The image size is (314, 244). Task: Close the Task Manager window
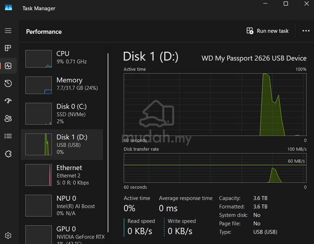306,4
